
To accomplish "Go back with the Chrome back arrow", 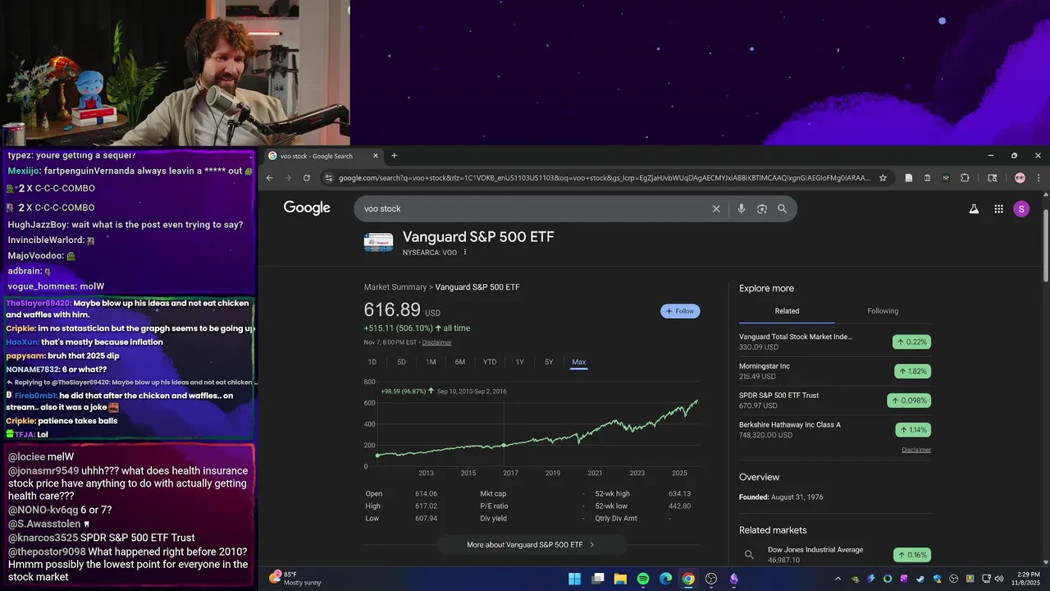I will click(x=270, y=177).
